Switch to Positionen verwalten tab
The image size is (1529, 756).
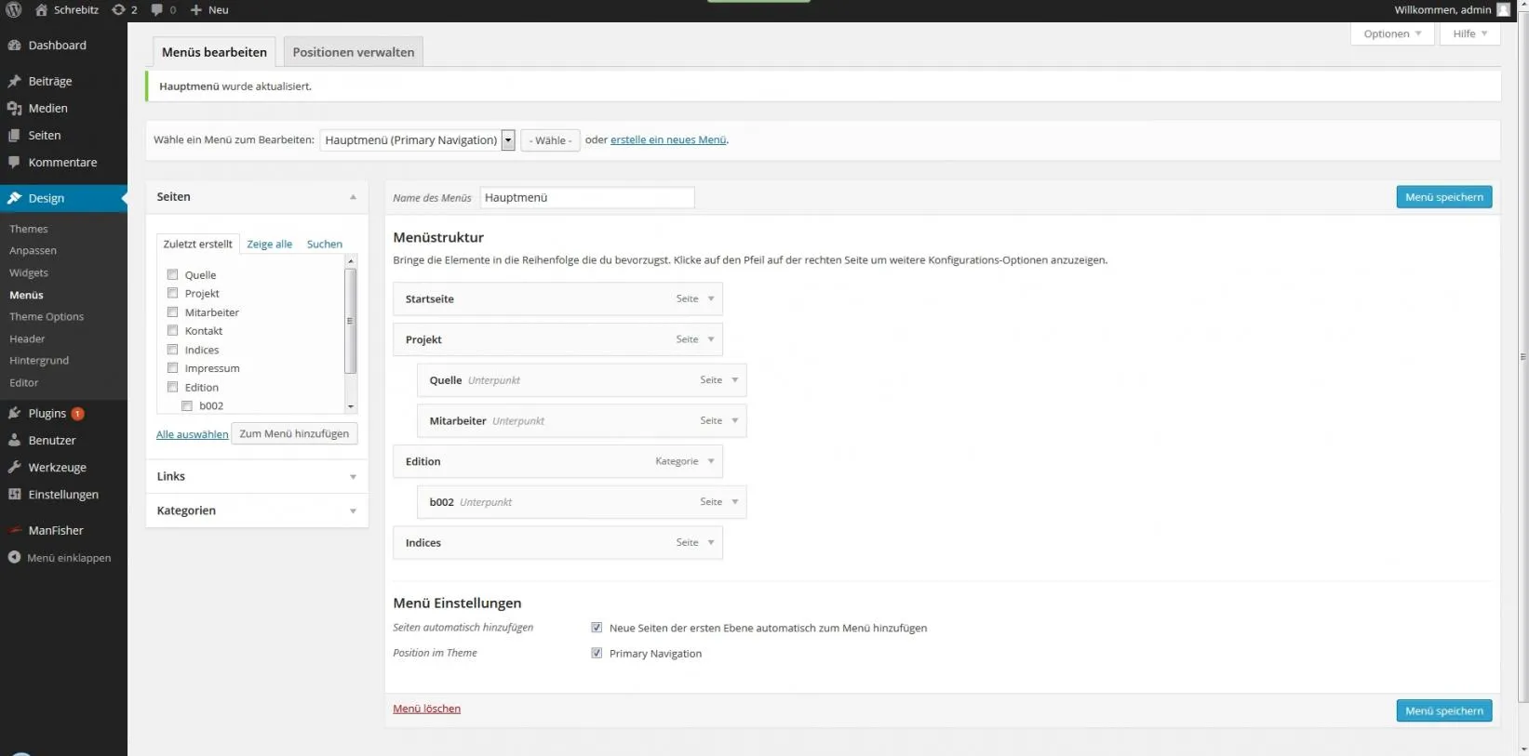(x=354, y=52)
